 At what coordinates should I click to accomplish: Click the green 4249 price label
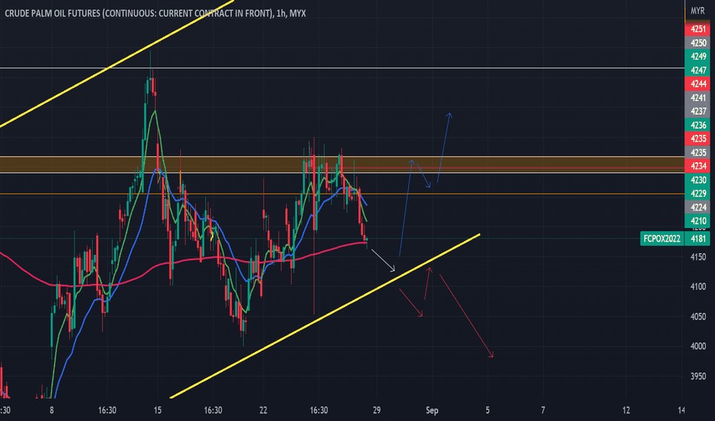coord(697,57)
